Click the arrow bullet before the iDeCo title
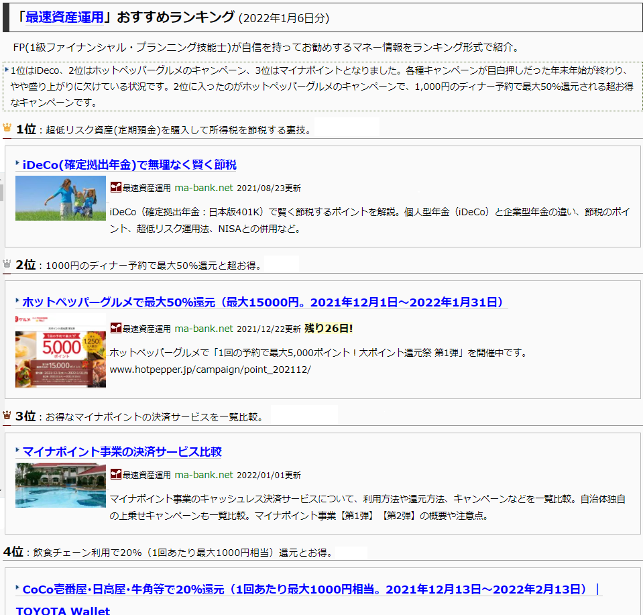The width and height of the screenshot is (643, 615). [17, 163]
